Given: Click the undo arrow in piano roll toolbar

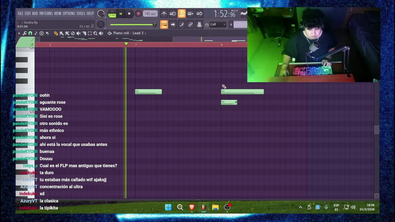Looking at the screenshot, I should click(47, 33).
